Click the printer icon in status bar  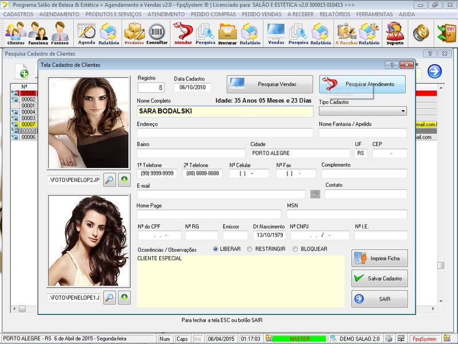coord(389,339)
